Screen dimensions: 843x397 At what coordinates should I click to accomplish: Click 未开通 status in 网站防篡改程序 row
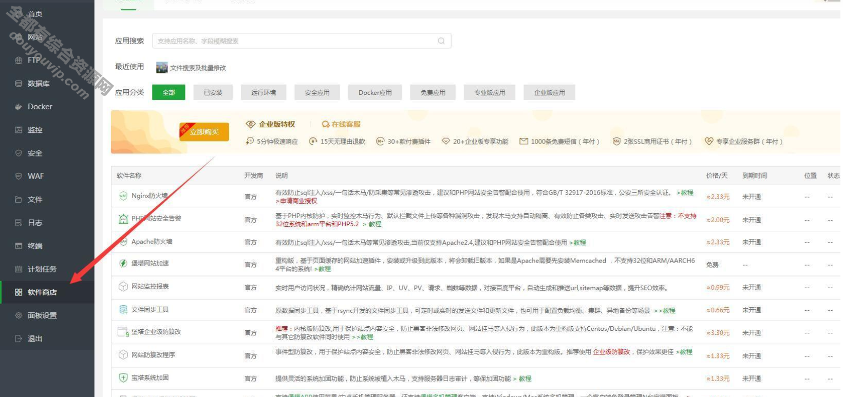(752, 355)
